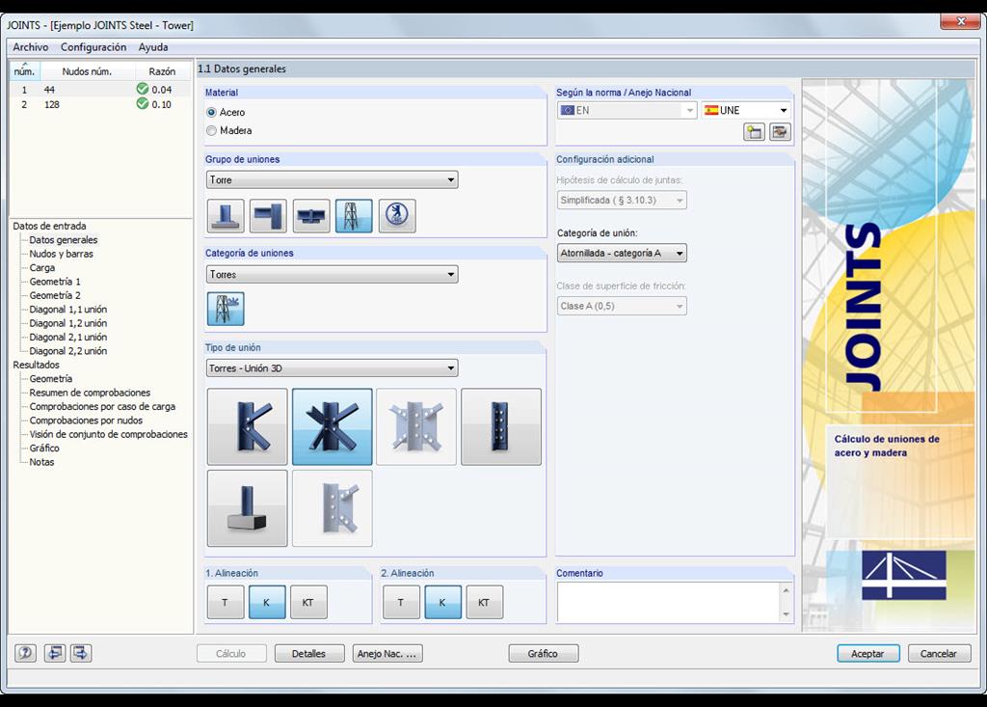Open the norm library edit icon
This screenshot has height=707, width=987.
click(780, 132)
